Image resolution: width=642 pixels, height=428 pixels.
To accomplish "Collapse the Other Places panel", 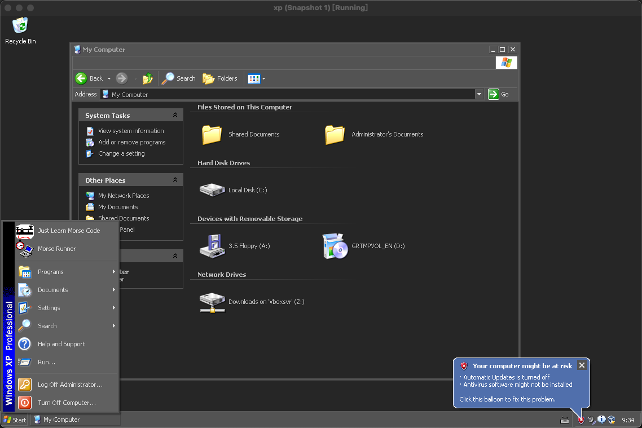I will pos(175,180).
